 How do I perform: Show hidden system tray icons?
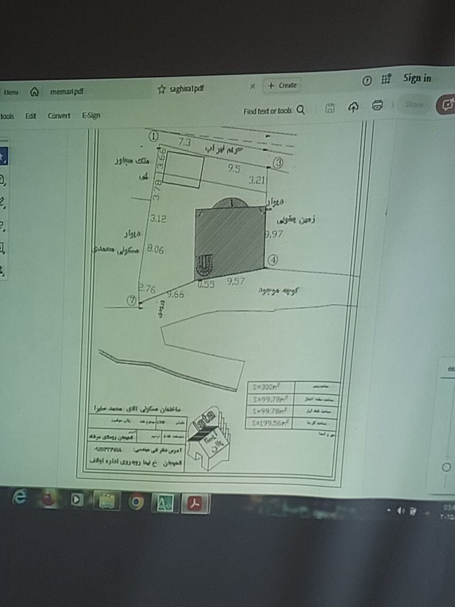point(389,511)
